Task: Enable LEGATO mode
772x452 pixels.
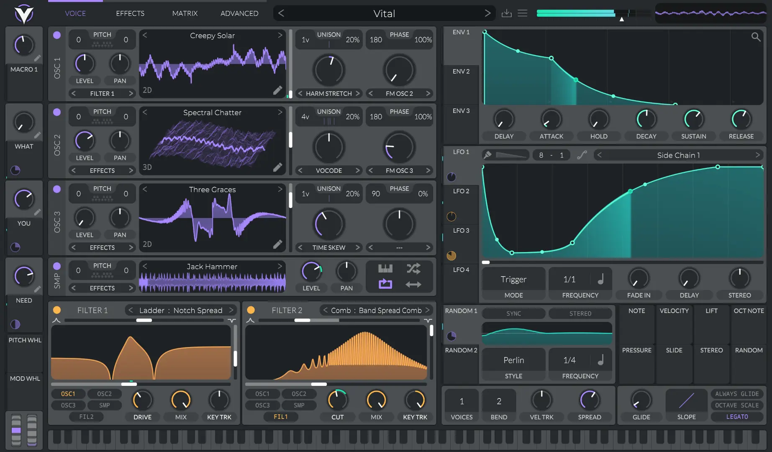Action: pyautogui.click(x=737, y=416)
